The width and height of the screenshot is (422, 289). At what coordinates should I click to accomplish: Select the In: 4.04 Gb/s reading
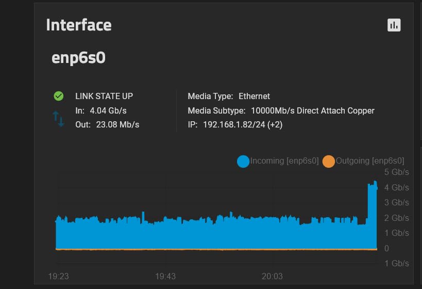[101, 110]
